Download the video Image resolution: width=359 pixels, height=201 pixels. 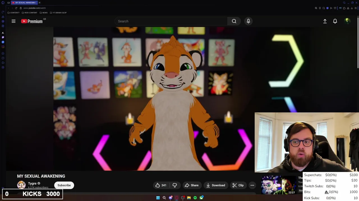(x=215, y=185)
